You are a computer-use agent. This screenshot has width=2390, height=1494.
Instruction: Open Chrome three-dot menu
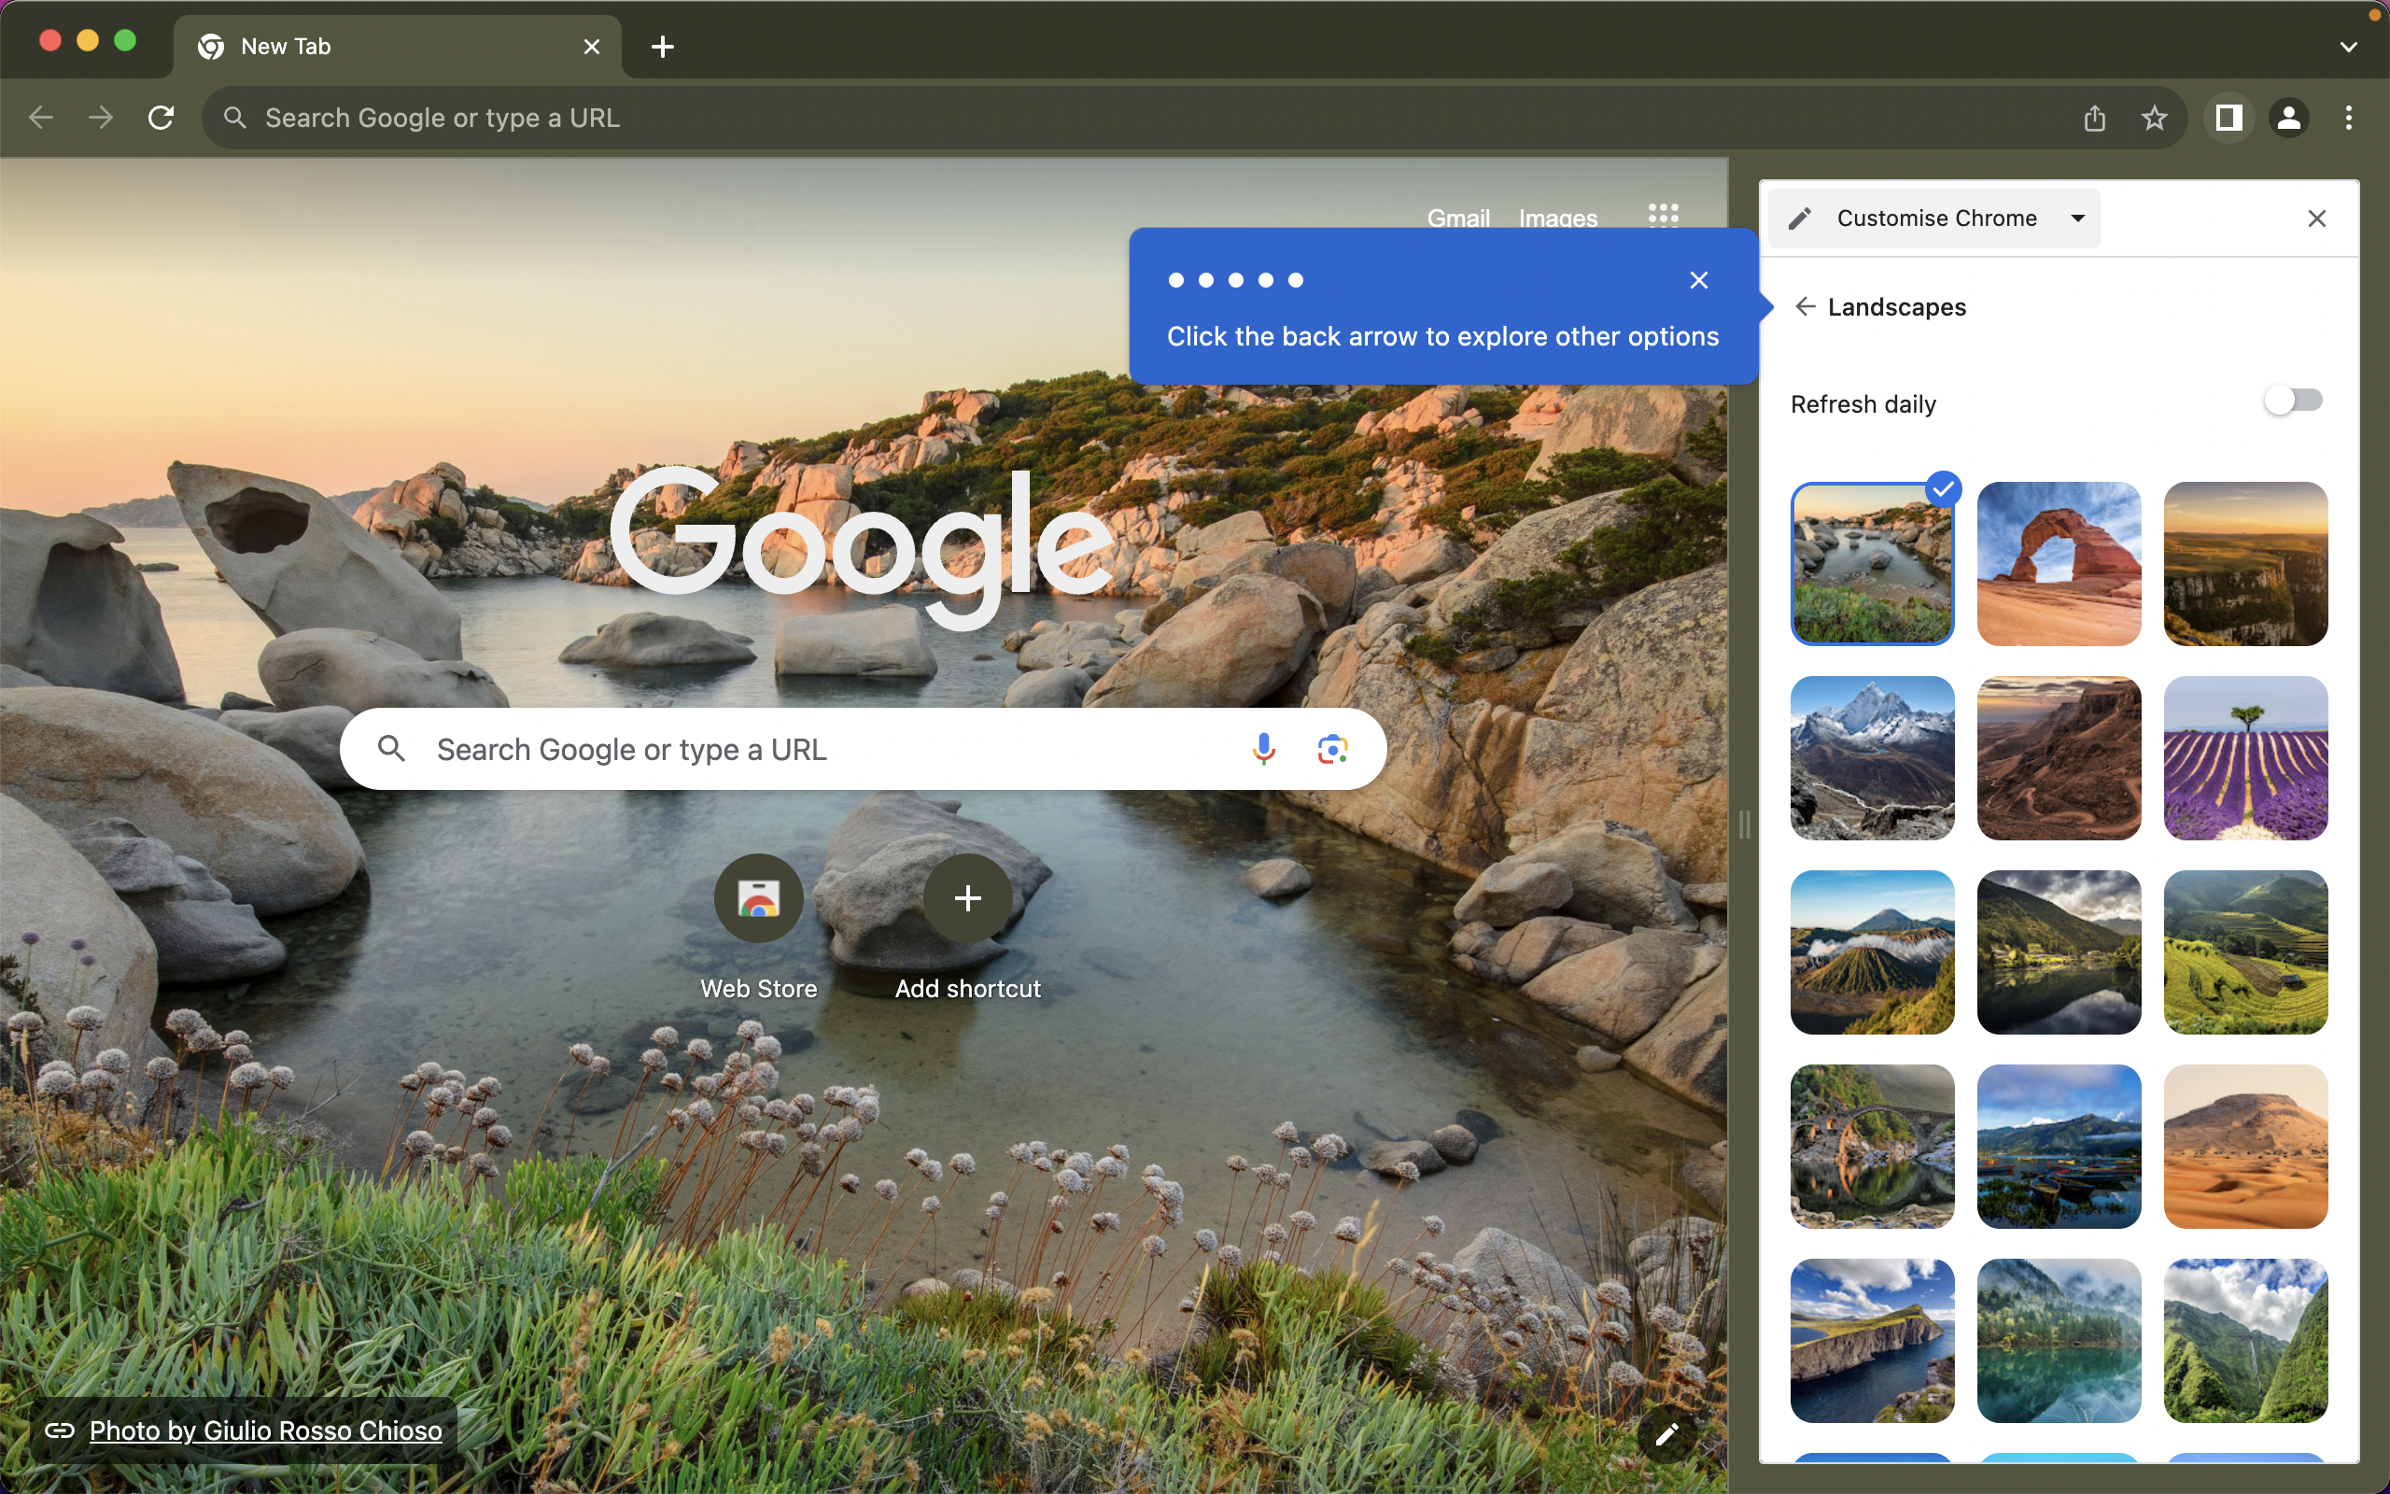point(2349,119)
